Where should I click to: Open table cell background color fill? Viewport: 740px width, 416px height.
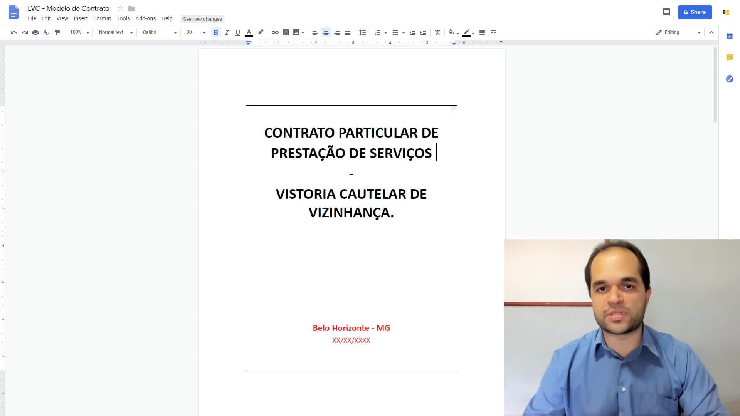[453, 32]
